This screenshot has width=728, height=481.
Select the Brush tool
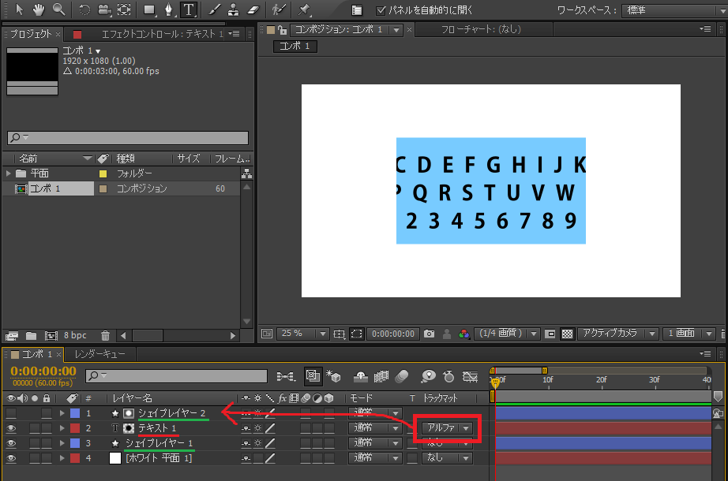tap(214, 9)
